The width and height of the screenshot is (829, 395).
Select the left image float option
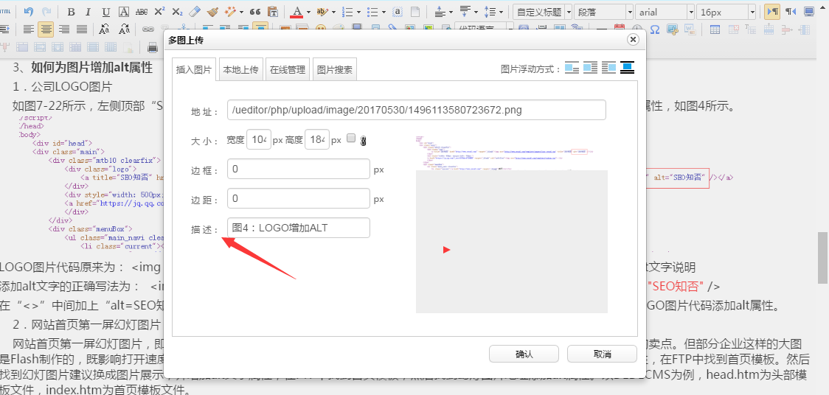click(x=590, y=69)
